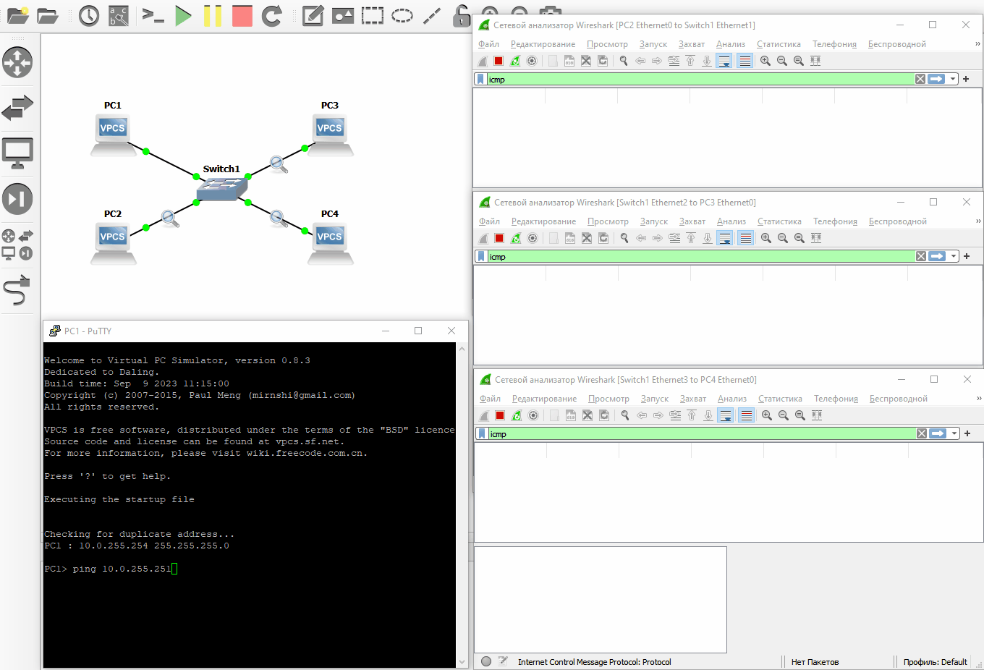Click the red stop all nodes button

coord(242,15)
